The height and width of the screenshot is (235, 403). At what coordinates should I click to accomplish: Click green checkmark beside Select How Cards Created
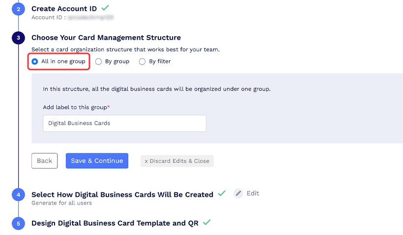(x=222, y=193)
